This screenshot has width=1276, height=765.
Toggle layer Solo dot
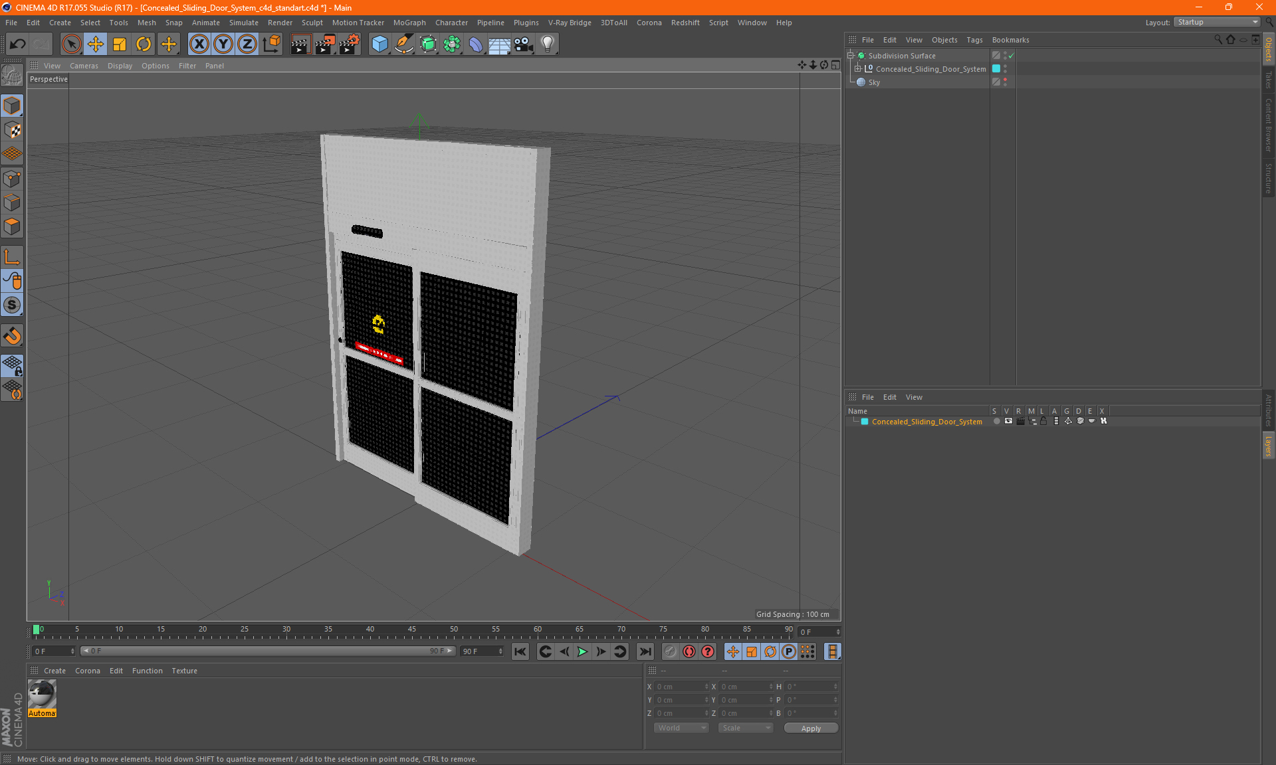click(x=996, y=421)
